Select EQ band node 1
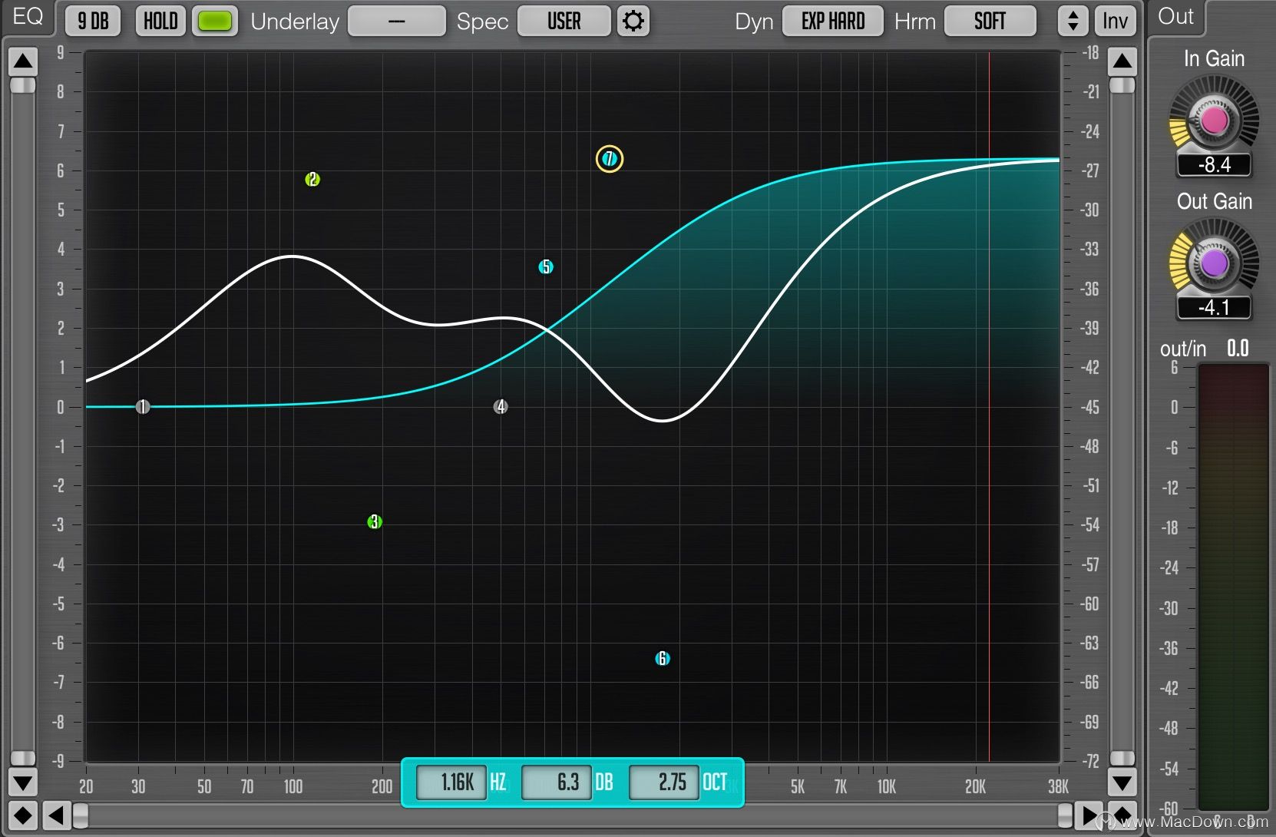 [x=143, y=407]
